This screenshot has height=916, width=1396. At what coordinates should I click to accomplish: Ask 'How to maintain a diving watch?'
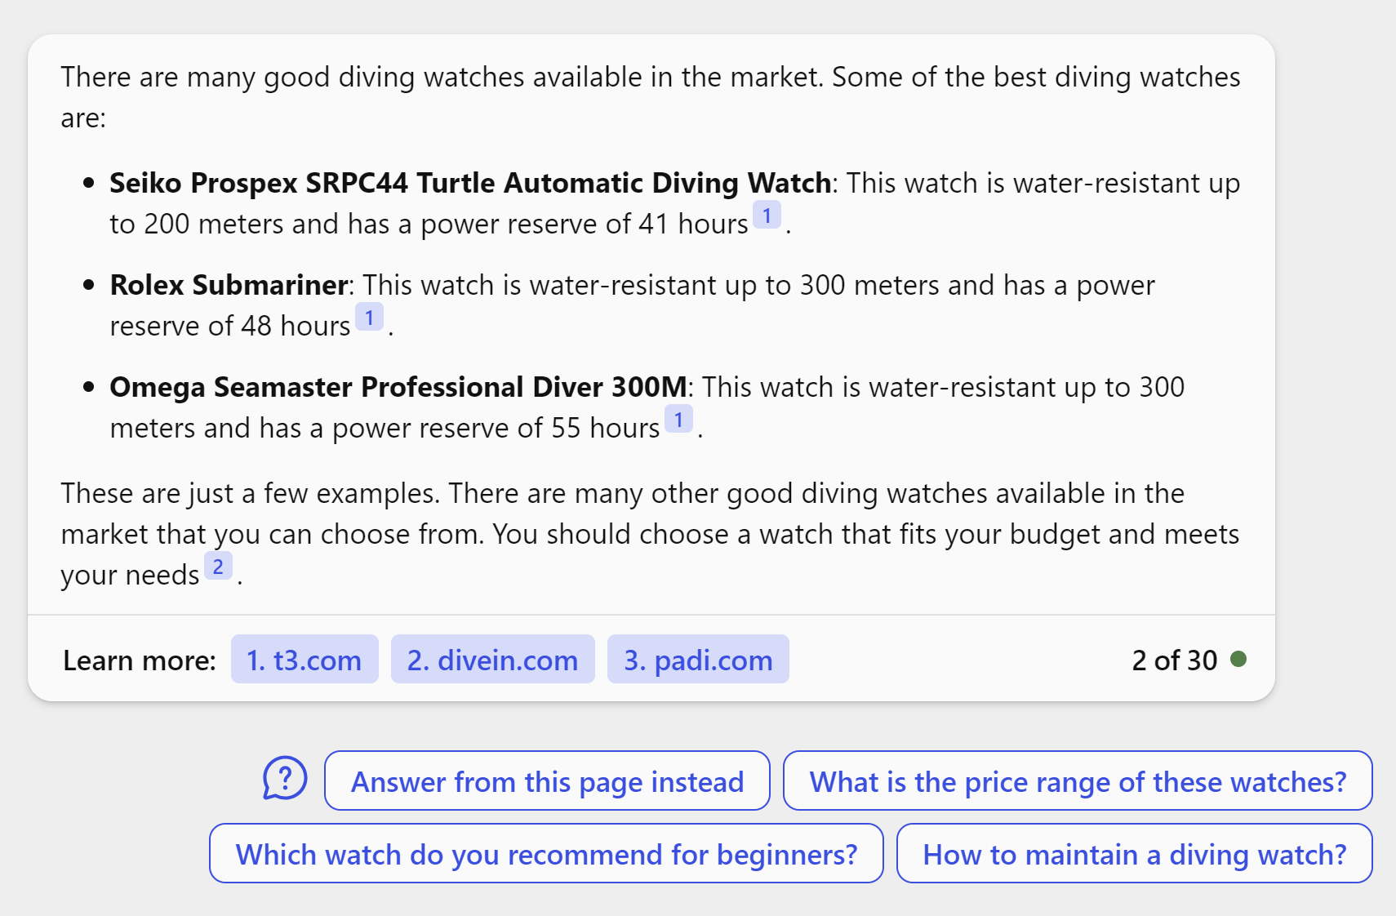[1136, 854]
